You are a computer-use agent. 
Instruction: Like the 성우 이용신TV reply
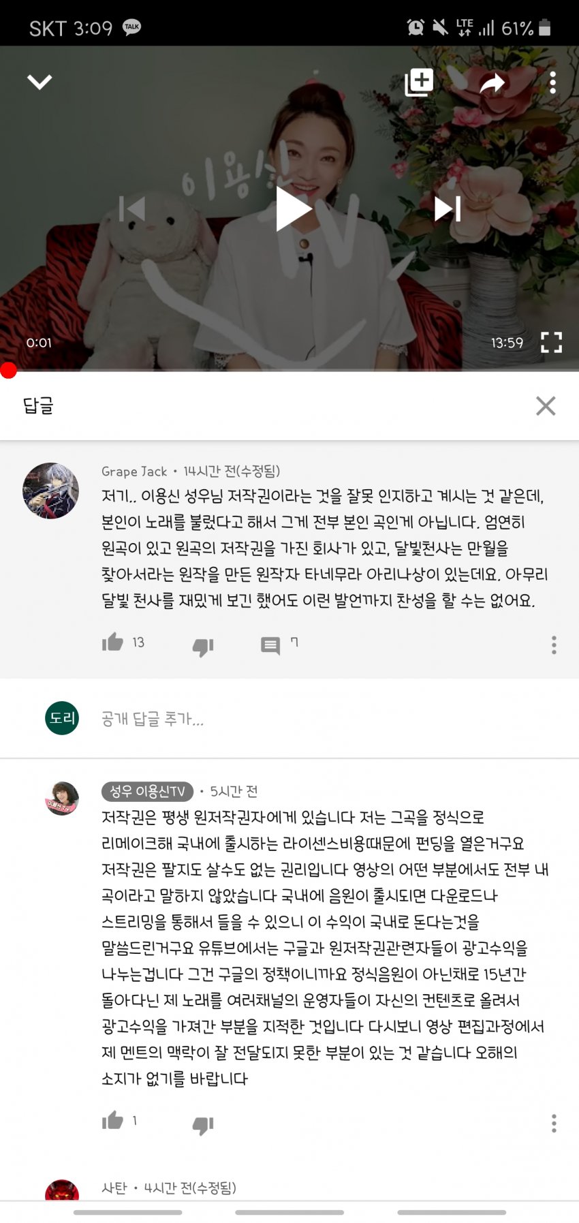[113, 1120]
